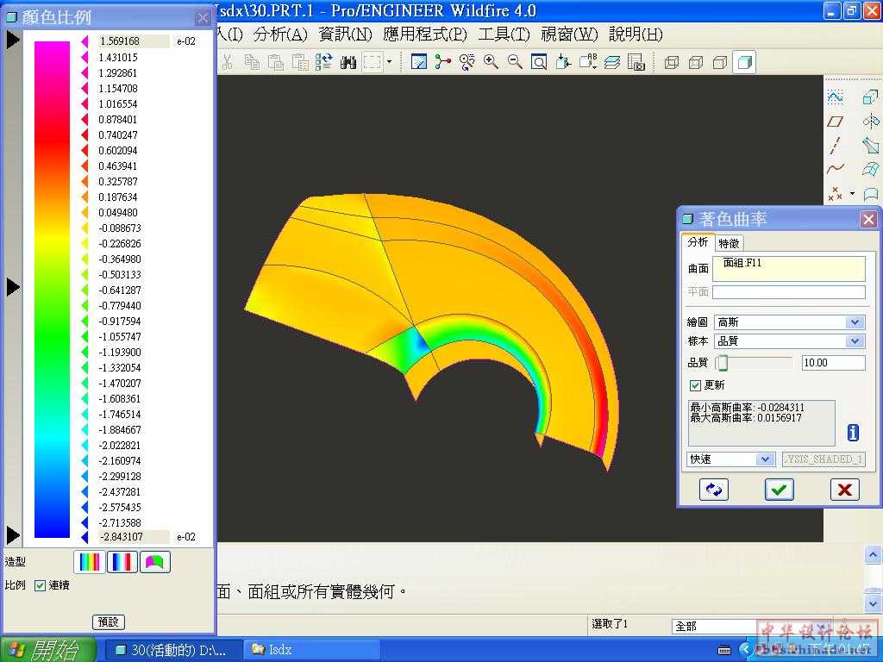Screen dimensions: 883x662
Task: Click the 品質 value field 10.00
Action: pos(834,363)
